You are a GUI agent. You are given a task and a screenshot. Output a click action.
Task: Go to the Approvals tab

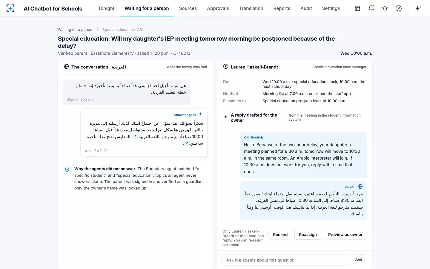coord(218,8)
